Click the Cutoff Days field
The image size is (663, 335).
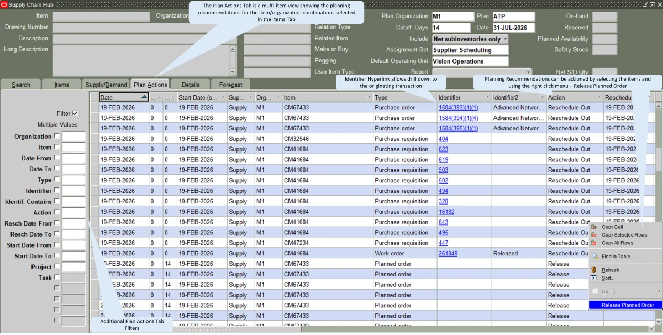(x=451, y=28)
